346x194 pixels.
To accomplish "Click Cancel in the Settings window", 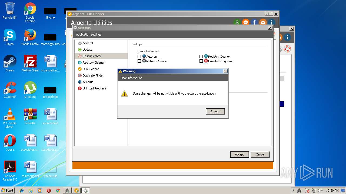I will (260, 154).
